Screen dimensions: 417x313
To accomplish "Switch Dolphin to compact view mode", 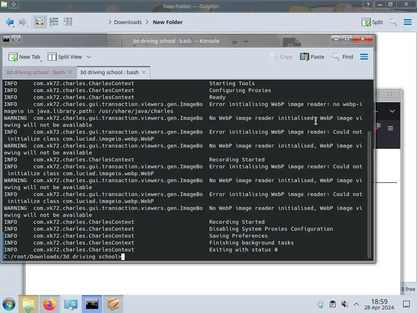I will [x=54, y=22].
